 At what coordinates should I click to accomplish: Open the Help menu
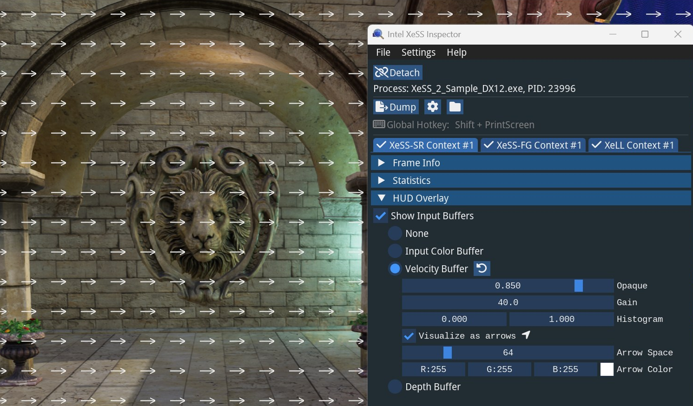(x=456, y=52)
